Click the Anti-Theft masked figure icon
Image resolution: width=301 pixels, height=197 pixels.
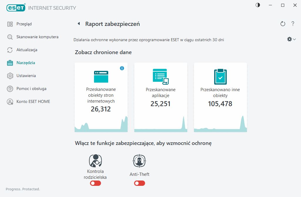click(139, 161)
